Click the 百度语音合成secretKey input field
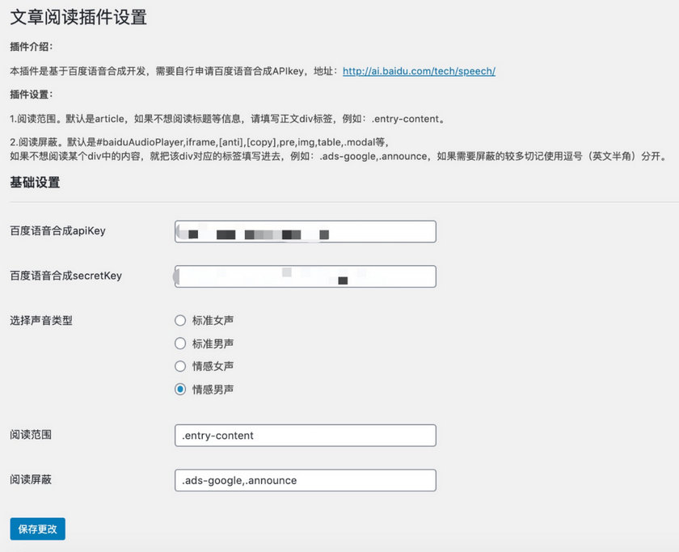The height and width of the screenshot is (552, 679). (305, 276)
